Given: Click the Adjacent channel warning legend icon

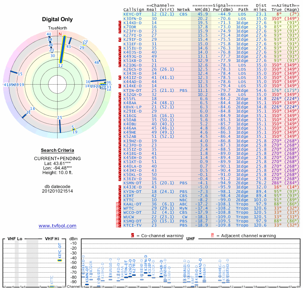Looking at the screenshot, I should 212,235.
